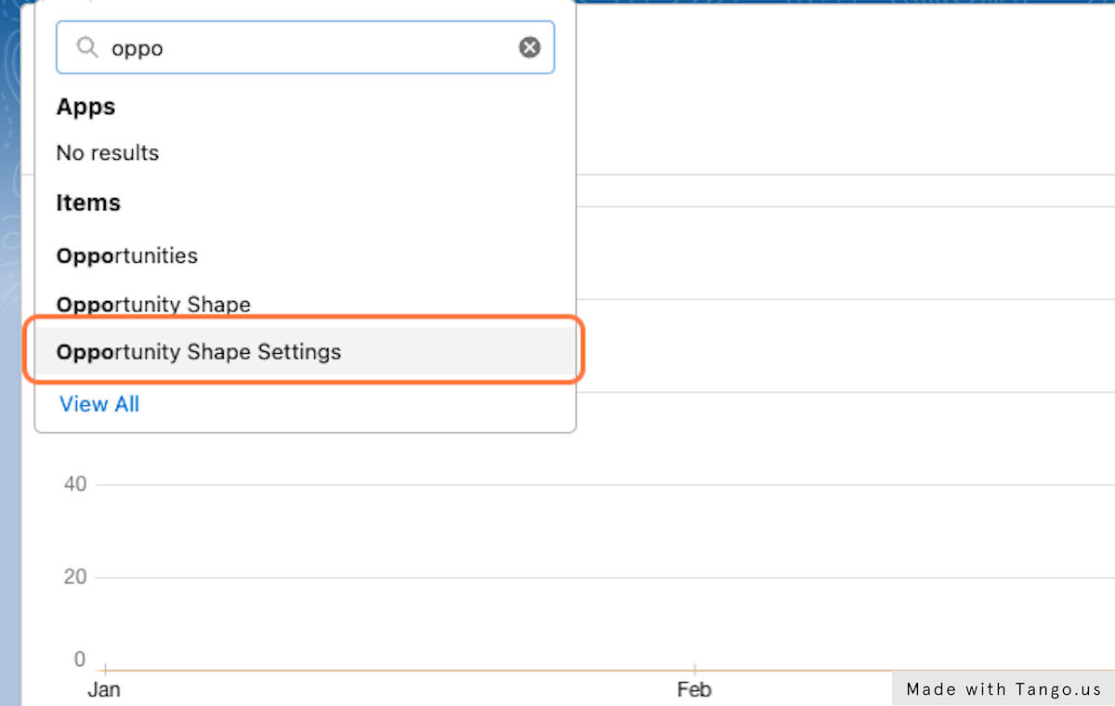
Task: Click the magnifying glass search icon
Action: click(86, 47)
